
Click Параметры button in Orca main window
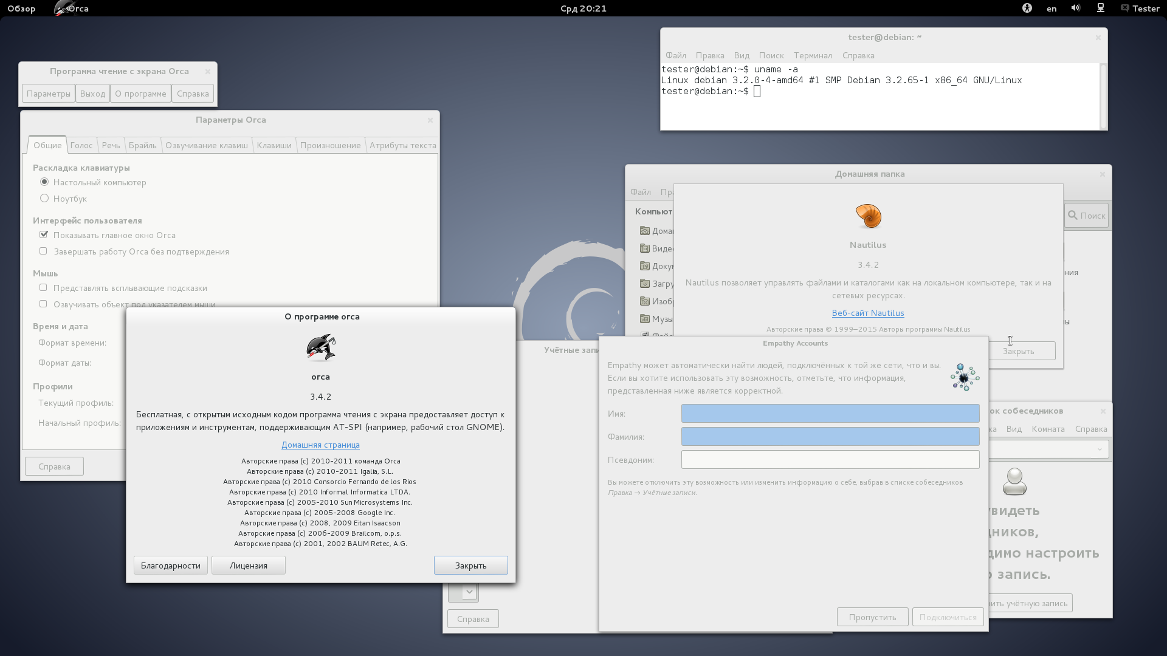(x=49, y=94)
